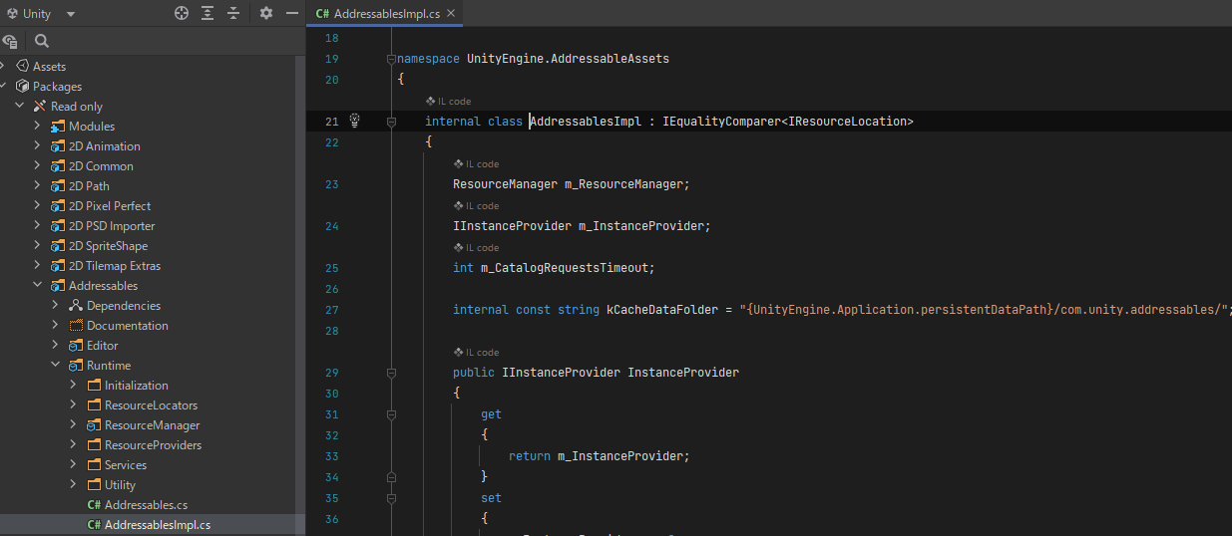Select AddressablesImpl.cs in the project tree
This screenshot has width=1232, height=536.
(x=158, y=524)
